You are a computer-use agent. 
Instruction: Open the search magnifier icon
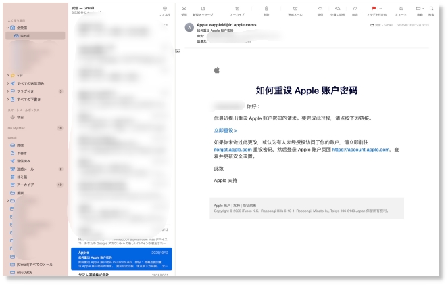(x=432, y=9)
